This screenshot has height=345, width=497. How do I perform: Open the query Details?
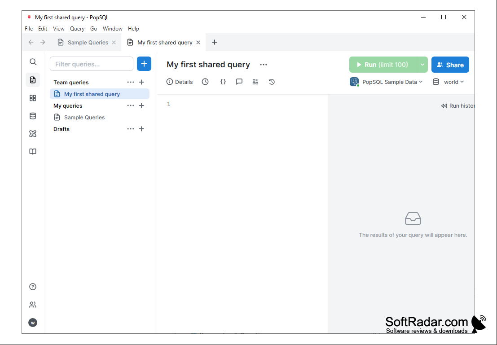coord(180,82)
